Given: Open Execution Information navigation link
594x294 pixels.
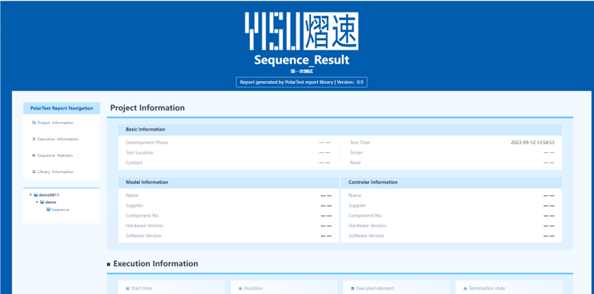Looking at the screenshot, I should [x=58, y=139].
